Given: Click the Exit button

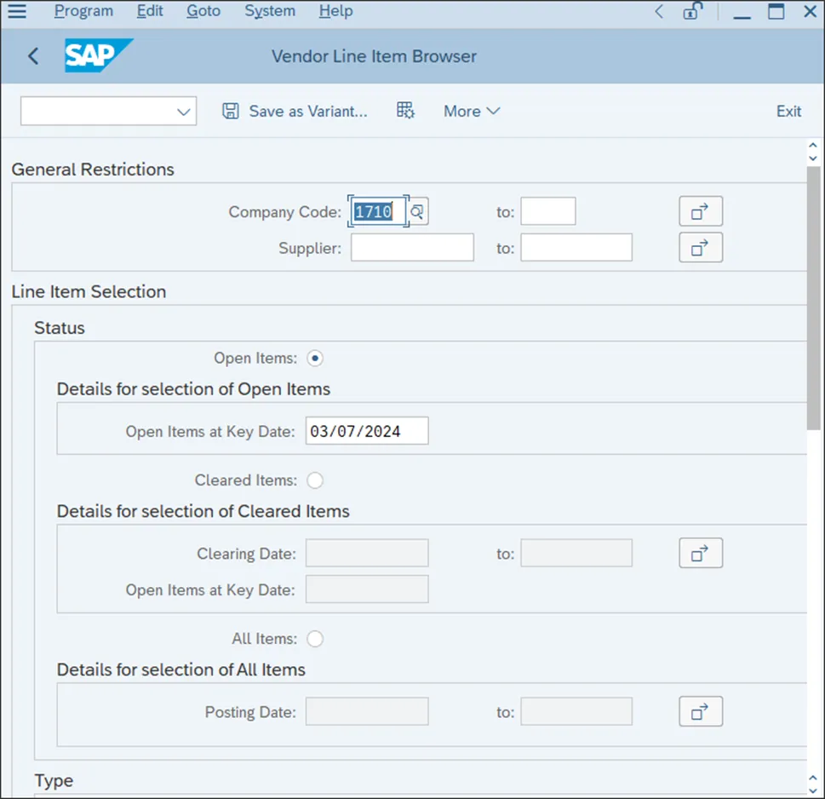Looking at the screenshot, I should coord(788,112).
